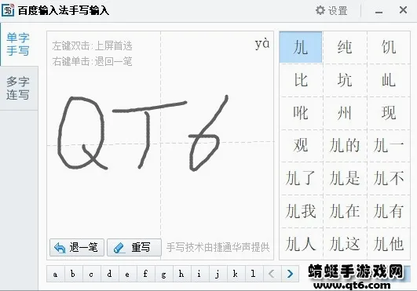
Task: Select candidate phrase 圠不
Action: coord(389,178)
